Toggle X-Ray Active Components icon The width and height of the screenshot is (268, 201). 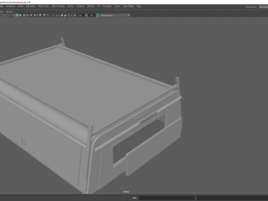pyautogui.click(x=65, y=15)
